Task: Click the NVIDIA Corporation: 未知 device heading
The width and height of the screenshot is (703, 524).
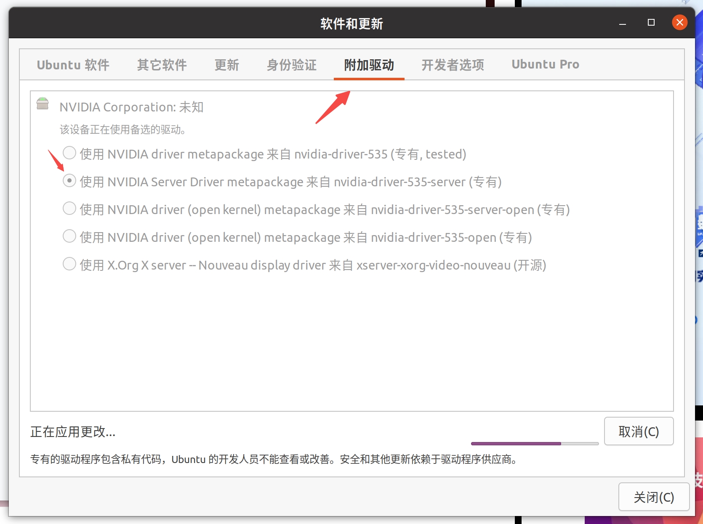Action: coord(131,107)
